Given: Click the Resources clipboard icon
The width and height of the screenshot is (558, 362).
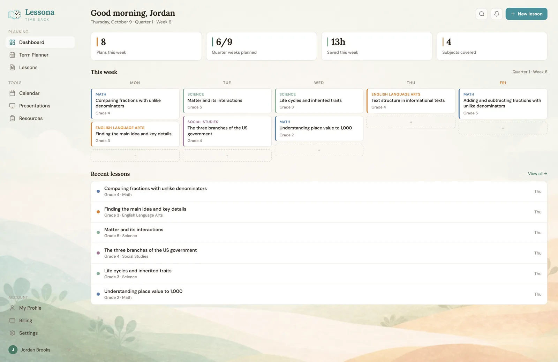Looking at the screenshot, I should pos(12,118).
